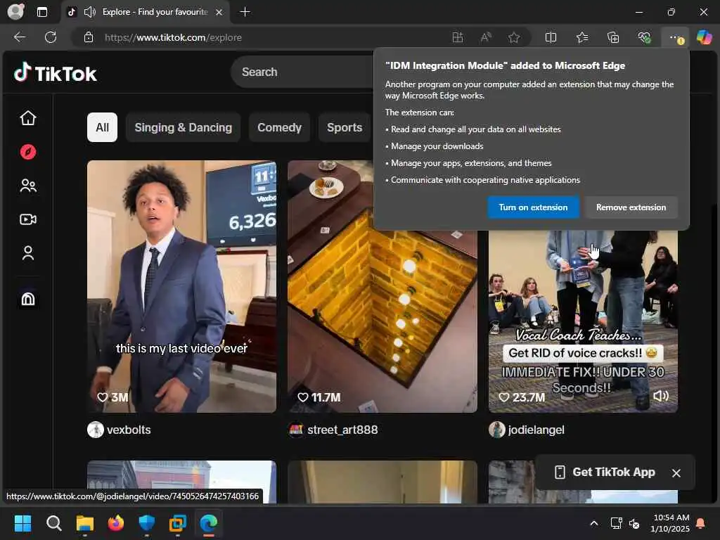The height and width of the screenshot is (540, 720).
Task: Open the jodielangel Vocal Coach video thumbnail
Action: 583,321
